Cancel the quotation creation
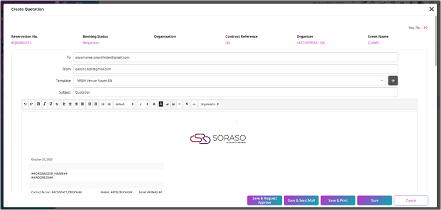 click(x=411, y=200)
